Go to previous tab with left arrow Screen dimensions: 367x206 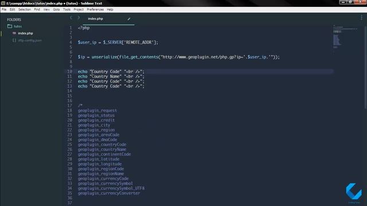click(x=71, y=18)
